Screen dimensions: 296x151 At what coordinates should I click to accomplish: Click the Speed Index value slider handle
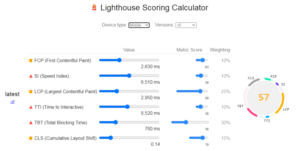[x=129, y=76]
